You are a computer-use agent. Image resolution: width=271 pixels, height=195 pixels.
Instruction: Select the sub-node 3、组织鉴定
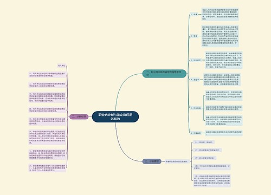[x=196, y=60]
